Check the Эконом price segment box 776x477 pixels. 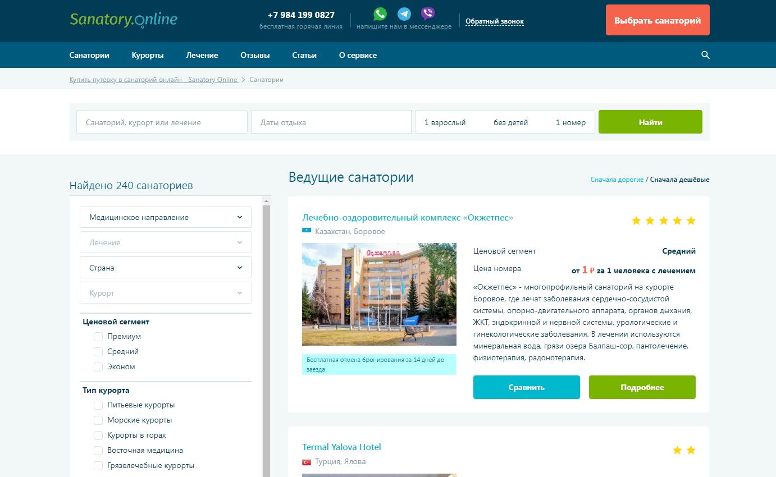pyautogui.click(x=98, y=367)
